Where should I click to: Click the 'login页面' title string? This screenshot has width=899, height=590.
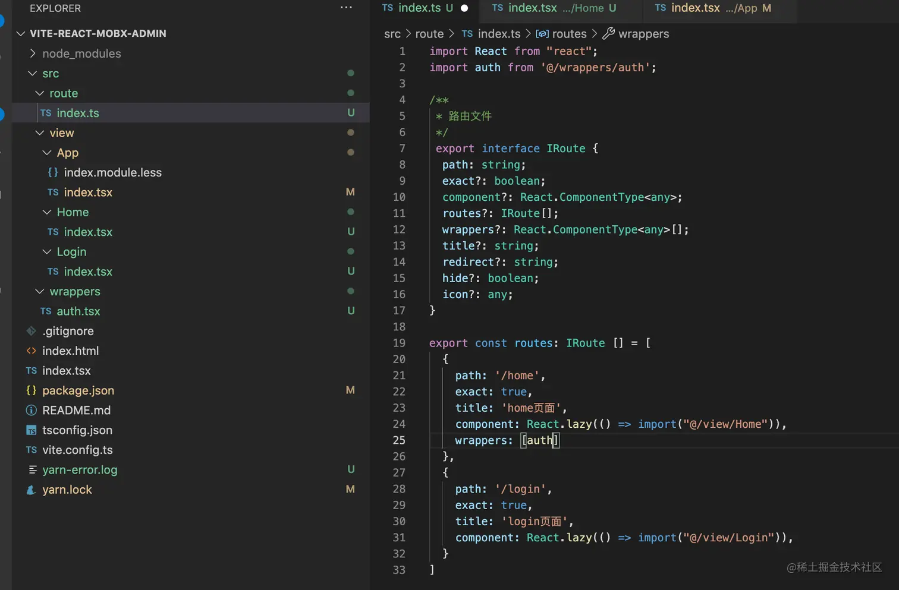pyautogui.click(x=535, y=522)
